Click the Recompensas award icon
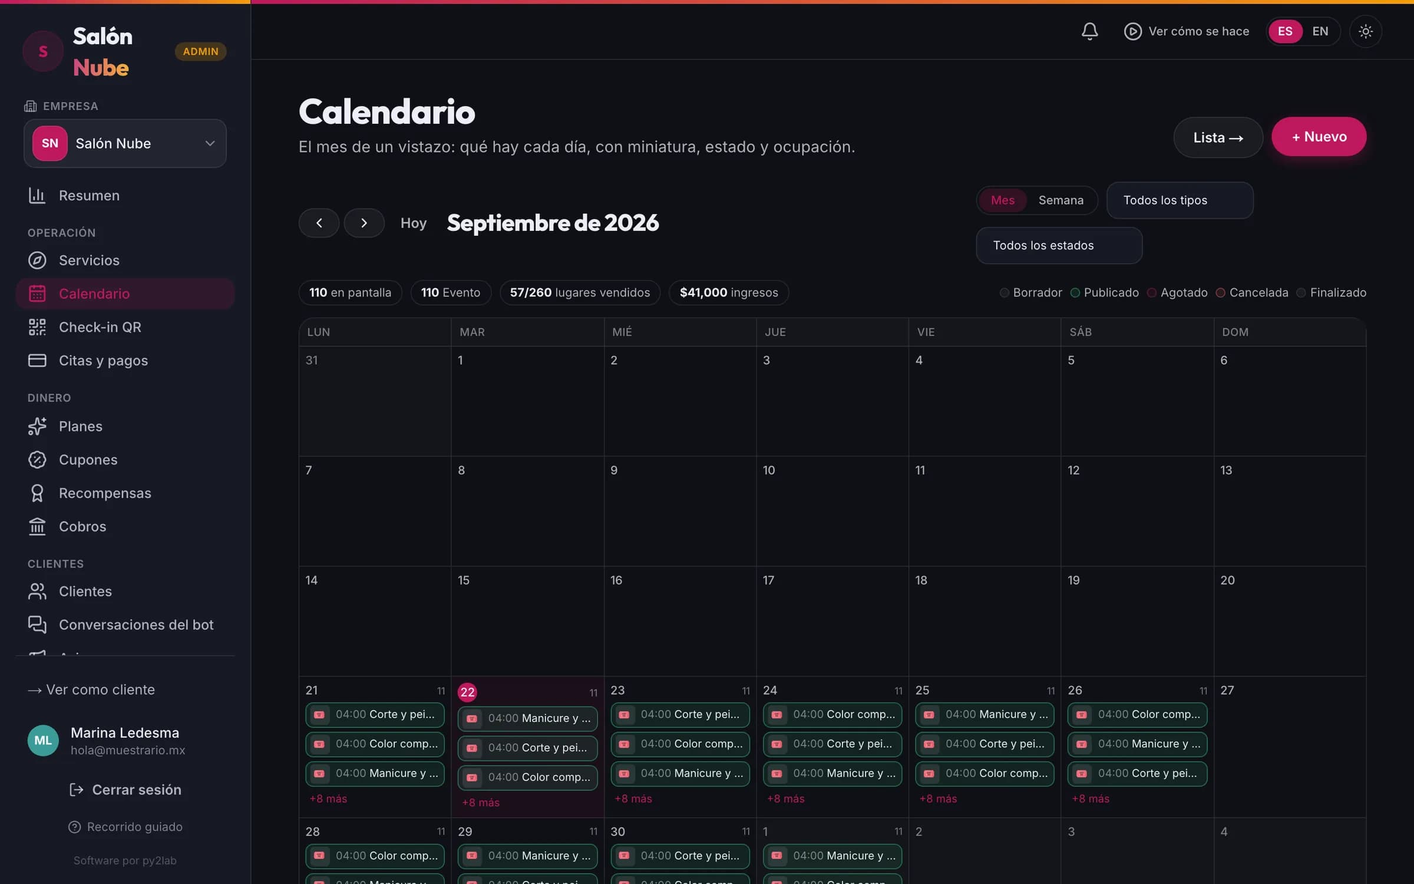 [x=37, y=493]
